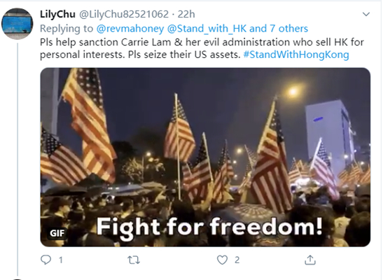This screenshot has height=280, width=388.
Task: Click the 'Fight for freedom!' caption
Action: click(209, 227)
